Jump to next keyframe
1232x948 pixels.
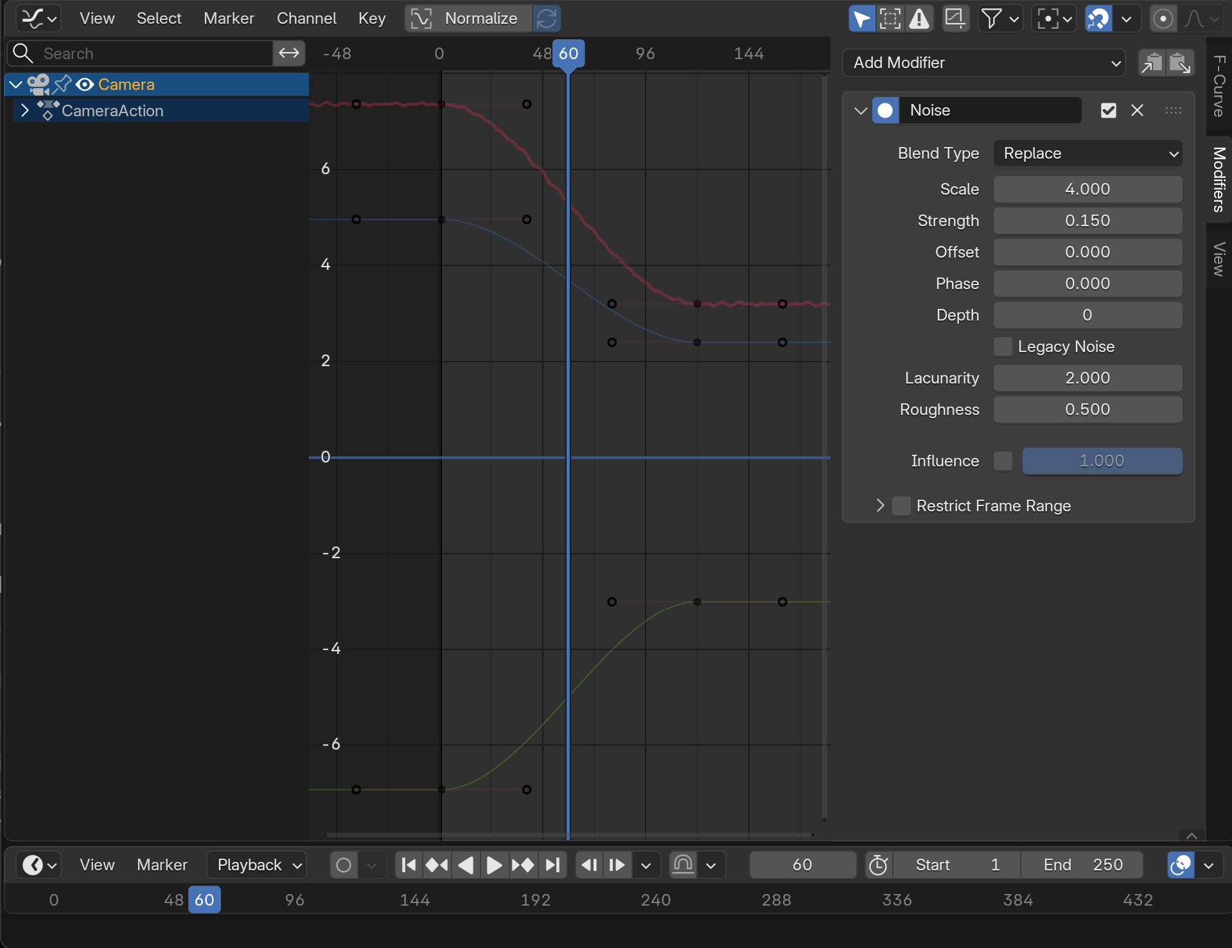[523, 865]
